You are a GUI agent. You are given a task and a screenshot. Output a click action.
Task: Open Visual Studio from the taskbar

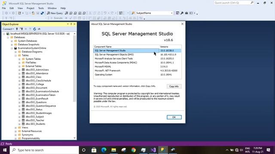153,150
